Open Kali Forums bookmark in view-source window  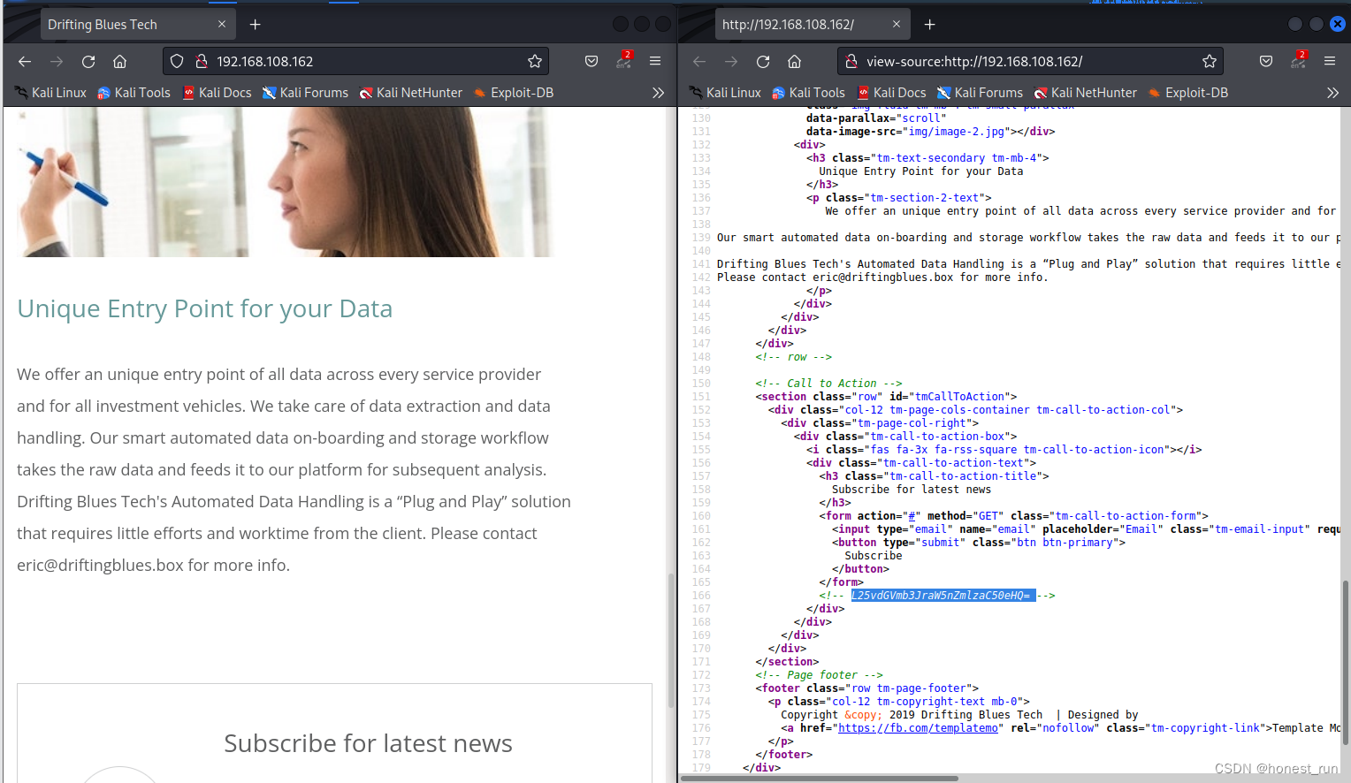pos(980,93)
